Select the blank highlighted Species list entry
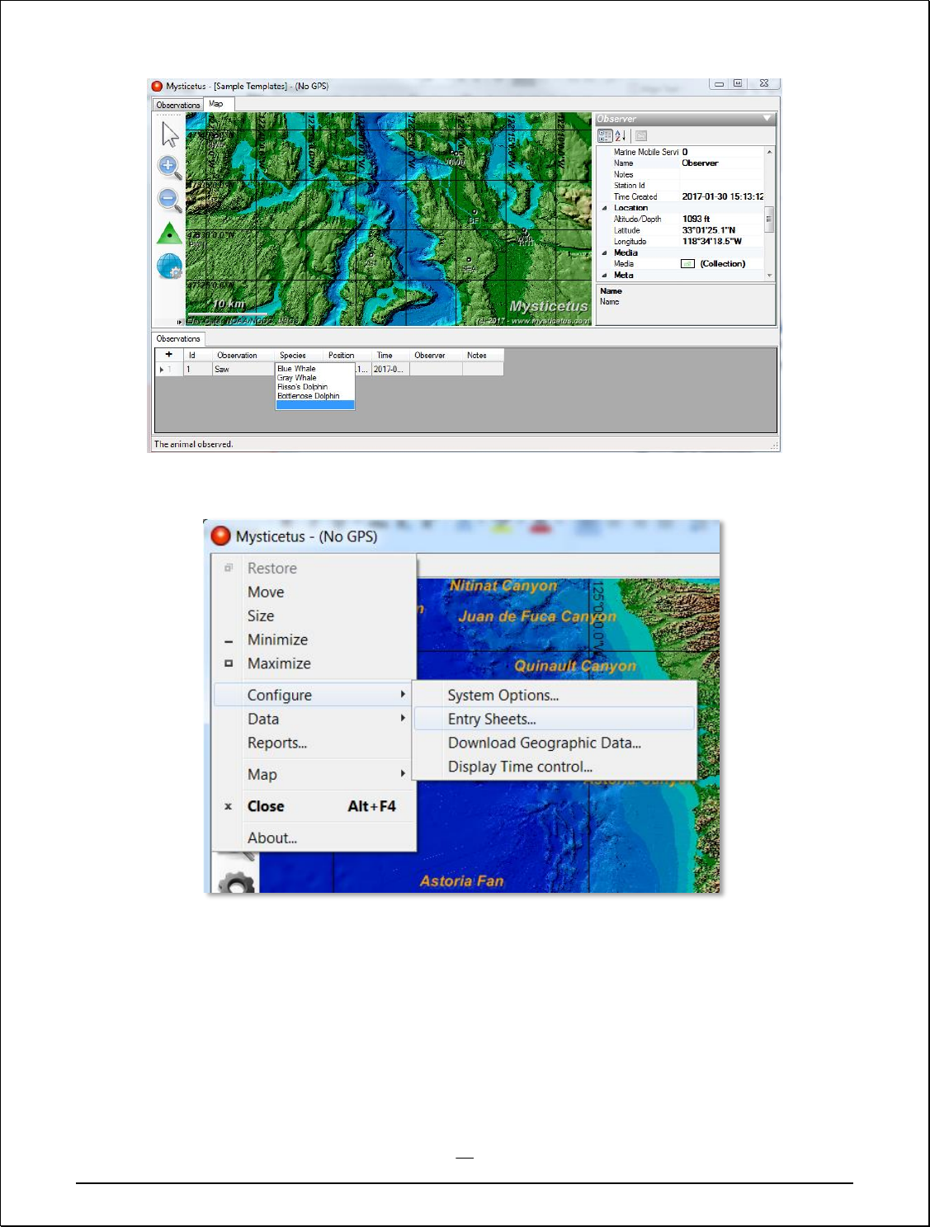 pyautogui.click(x=315, y=405)
